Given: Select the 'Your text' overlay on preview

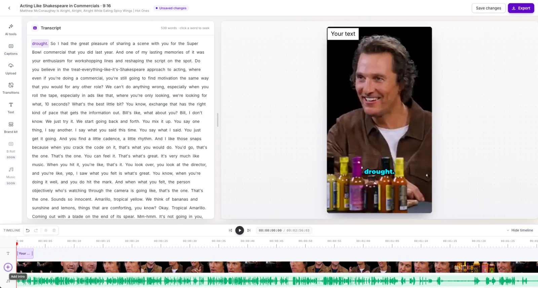Looking at the screenshot, I should pos(343,34).
